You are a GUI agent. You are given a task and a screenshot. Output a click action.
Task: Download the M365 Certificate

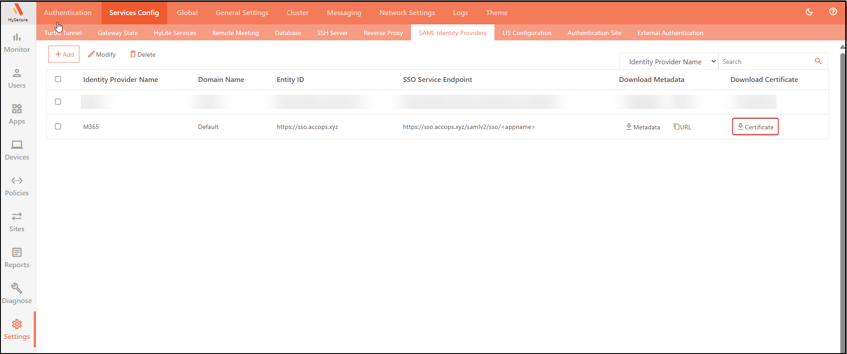pyautogui.click(x=755, y=127)
